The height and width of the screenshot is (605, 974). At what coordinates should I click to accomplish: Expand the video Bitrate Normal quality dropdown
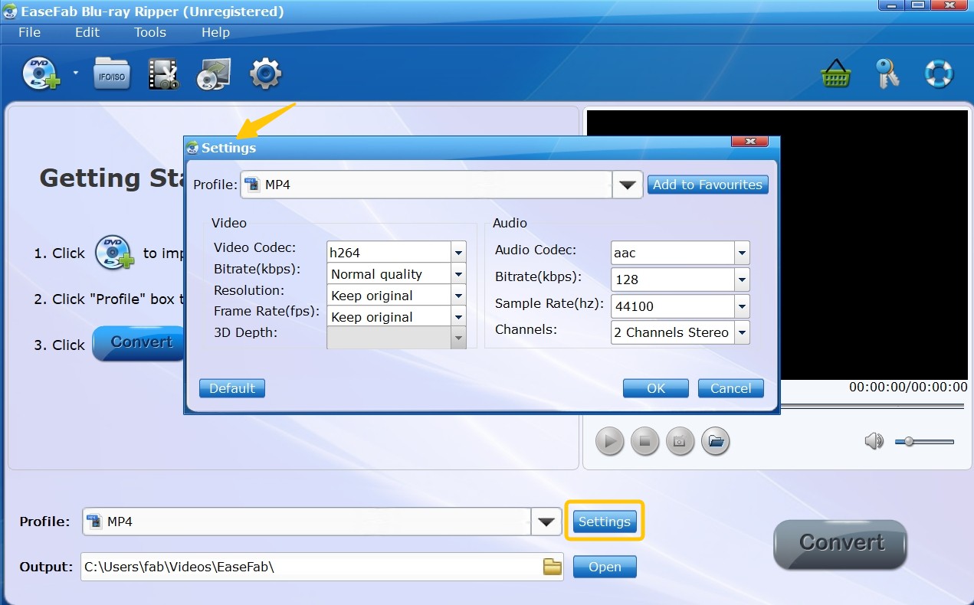tap(458, 274)
